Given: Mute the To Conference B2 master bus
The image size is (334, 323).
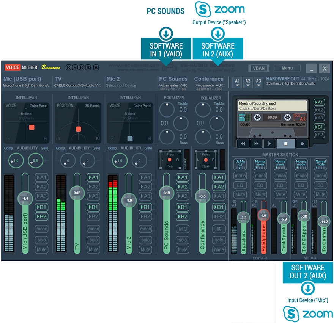Looking at the screenshot, I should [321, 194].
